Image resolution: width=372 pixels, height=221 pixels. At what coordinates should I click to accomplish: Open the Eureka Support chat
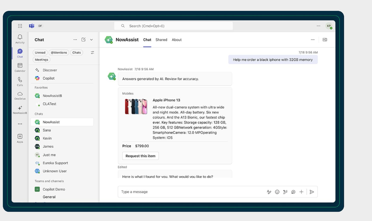pyautogui.click(x=55, y=163)
